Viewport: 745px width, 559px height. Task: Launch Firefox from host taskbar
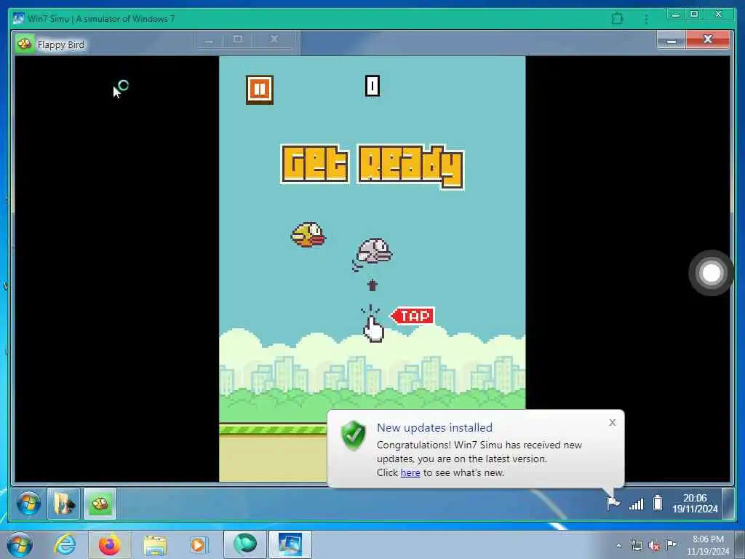[109, 544]
